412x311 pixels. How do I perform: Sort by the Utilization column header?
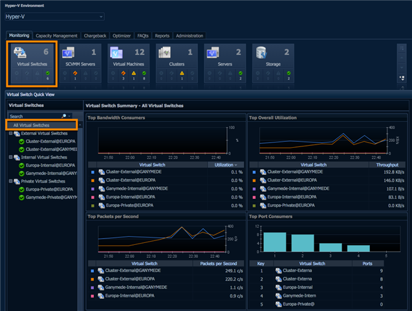click(226, 165)
